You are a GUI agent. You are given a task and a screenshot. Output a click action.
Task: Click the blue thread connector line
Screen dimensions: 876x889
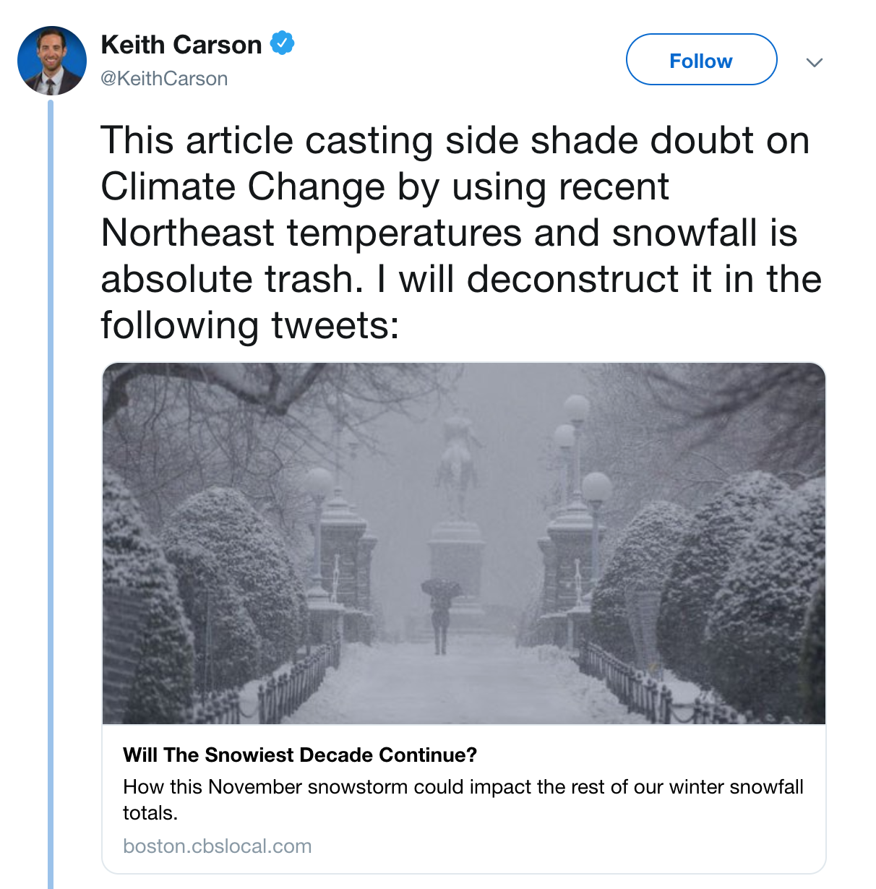(51, 494)
